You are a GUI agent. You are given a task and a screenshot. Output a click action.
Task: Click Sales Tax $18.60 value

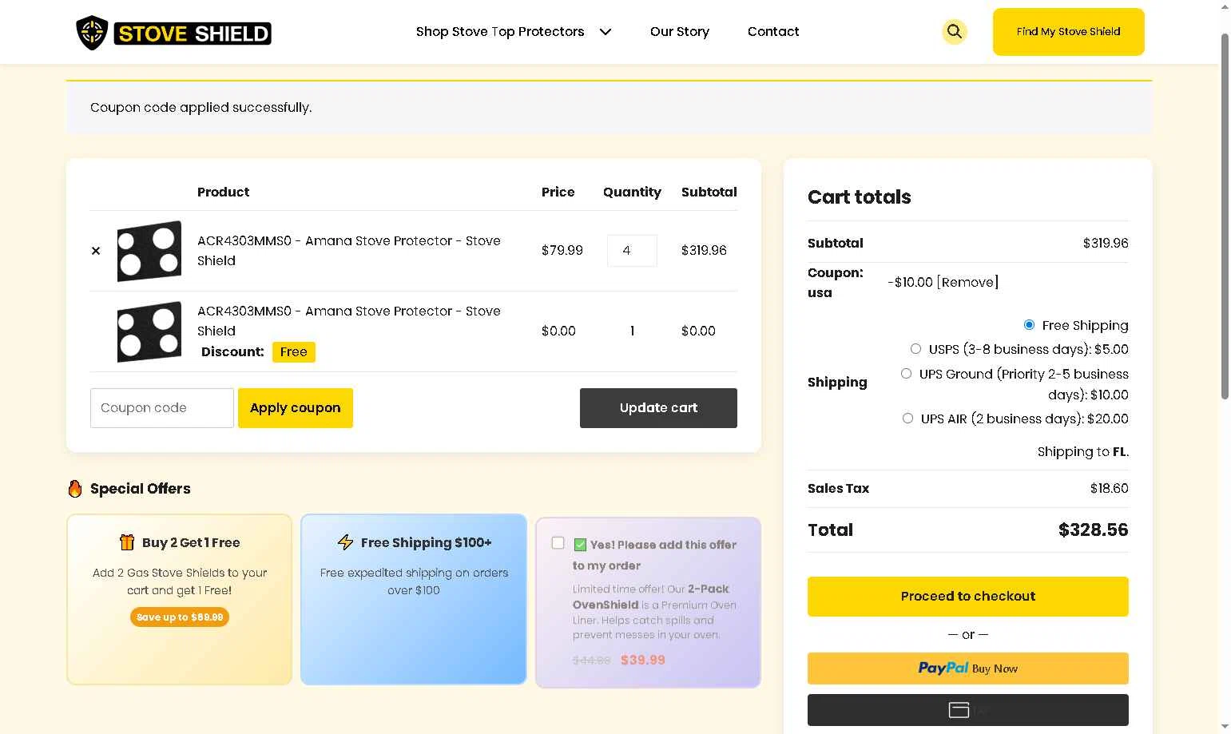[1109, 489]
